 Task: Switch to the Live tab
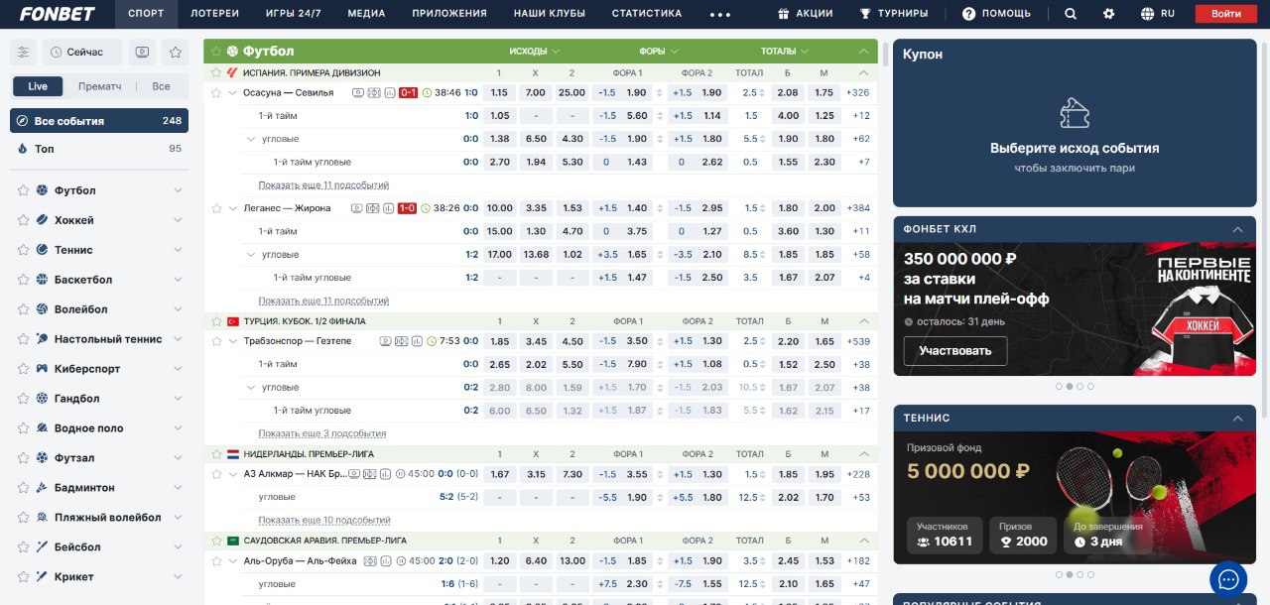[x=38, y=86]
